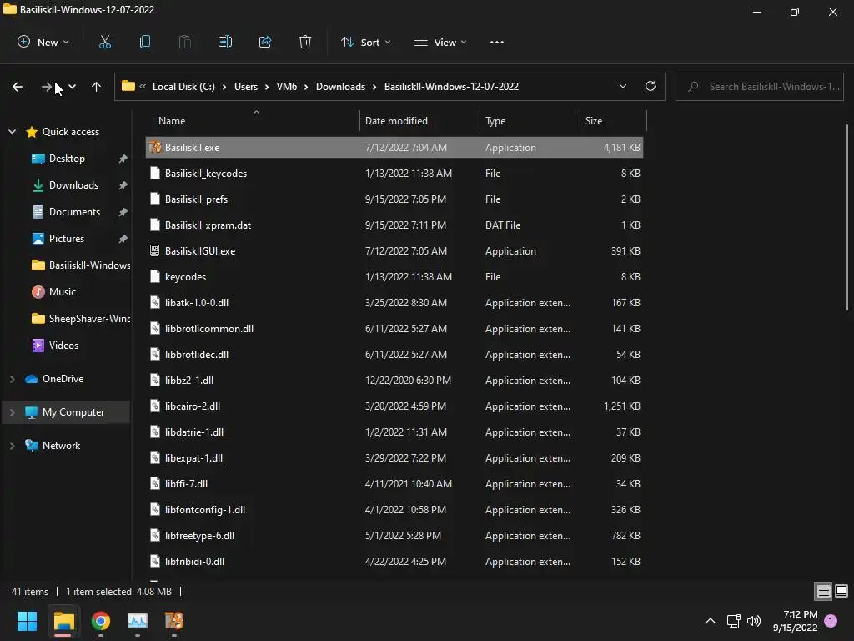This screenshot has height=641, width=854.
Task: Open Google Chrome from taskbar
Action: pos(101,621)
